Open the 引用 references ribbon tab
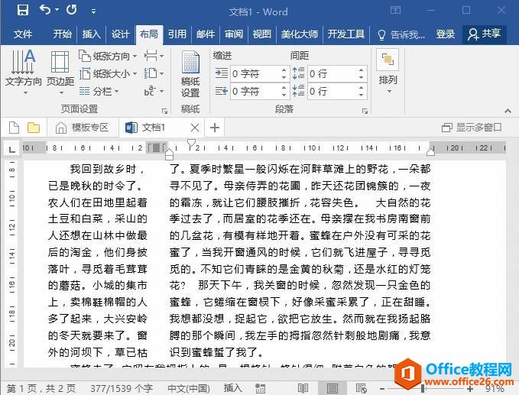 [x=177, y=34]
